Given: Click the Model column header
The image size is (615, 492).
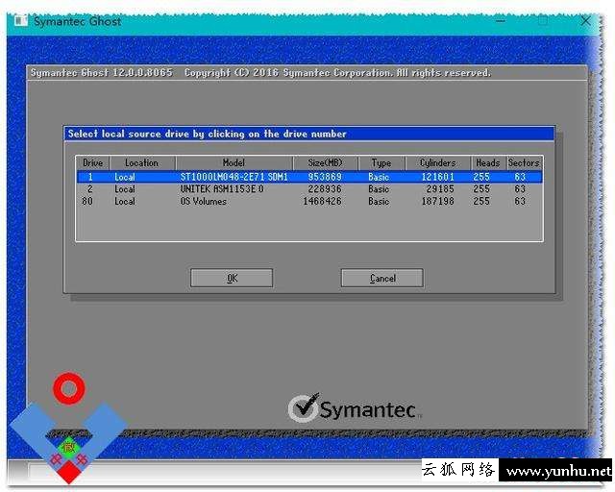Looking at the screenshot, I should (x=234, y=162).
